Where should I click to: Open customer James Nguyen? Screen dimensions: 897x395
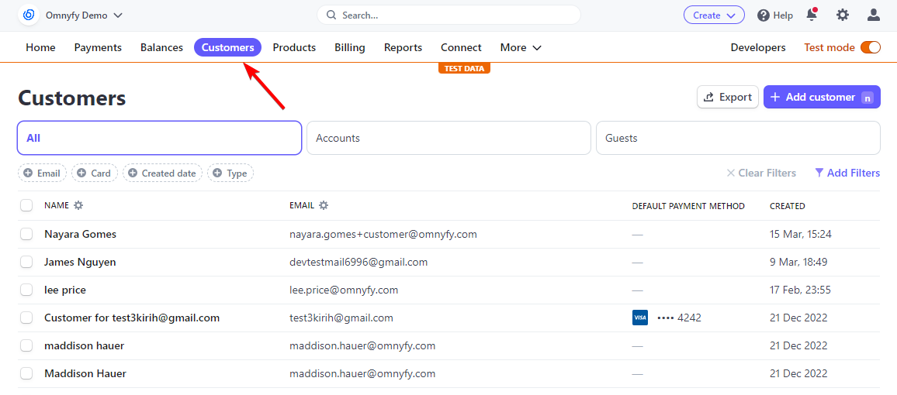(80, 262)
